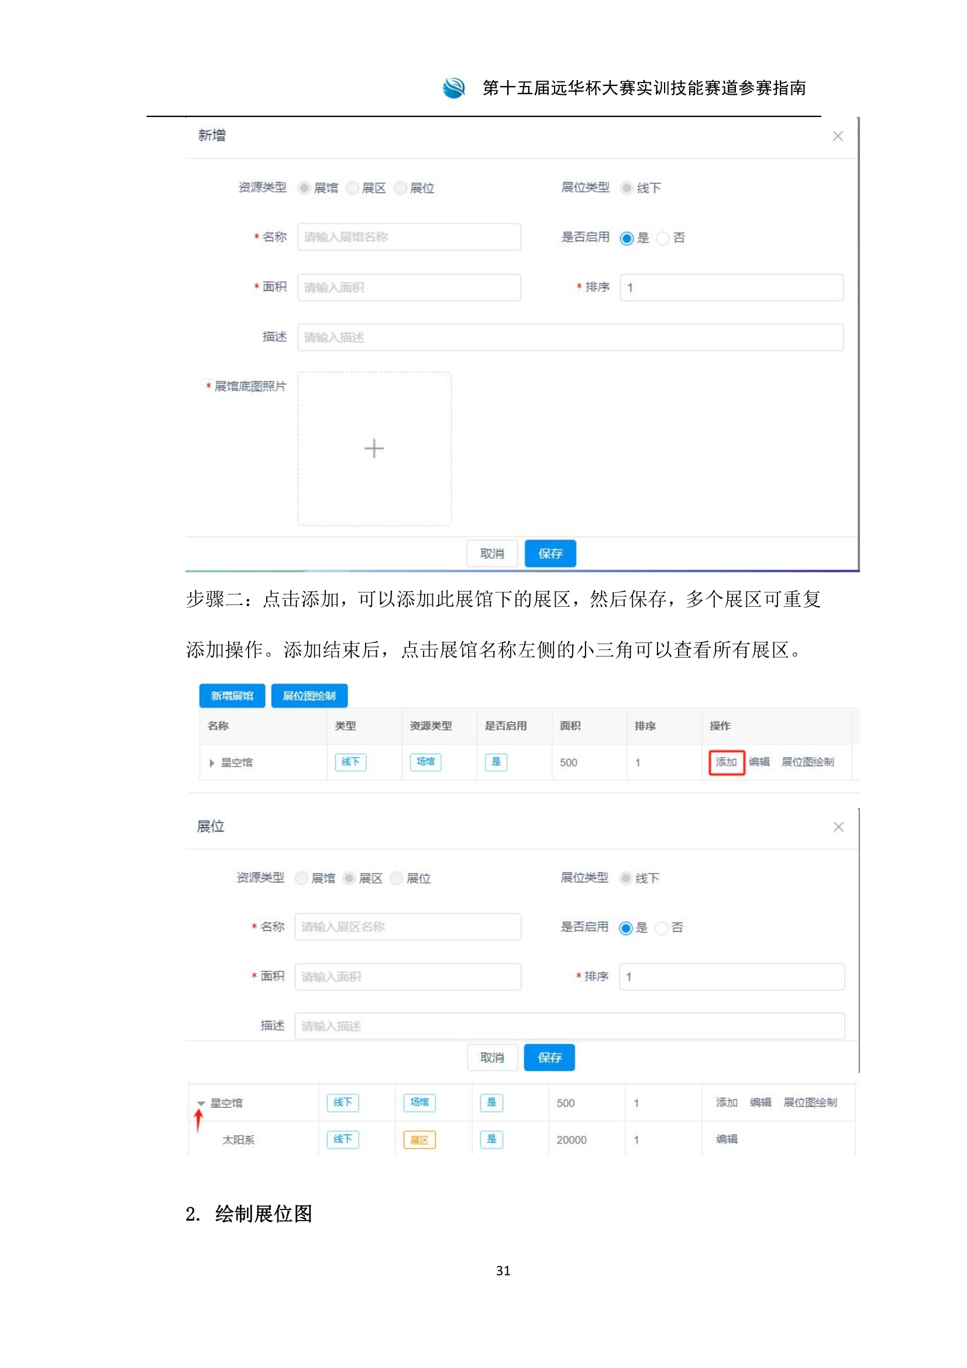Viewport: 967px width, 1368px height.
Task: Select 展位 resource type in 新增 dialog
Action: (400, 188)
